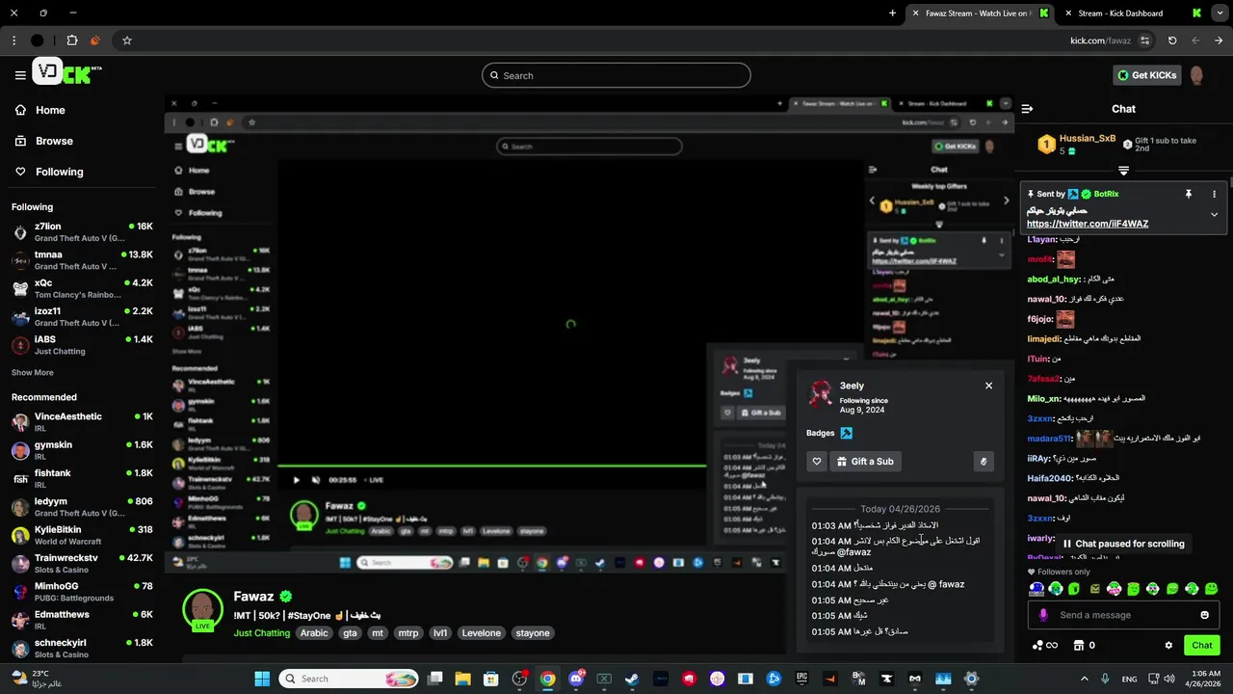Expand the gifters leaderboard chevron
1233x694 pixels.
tap(1123, 171)
